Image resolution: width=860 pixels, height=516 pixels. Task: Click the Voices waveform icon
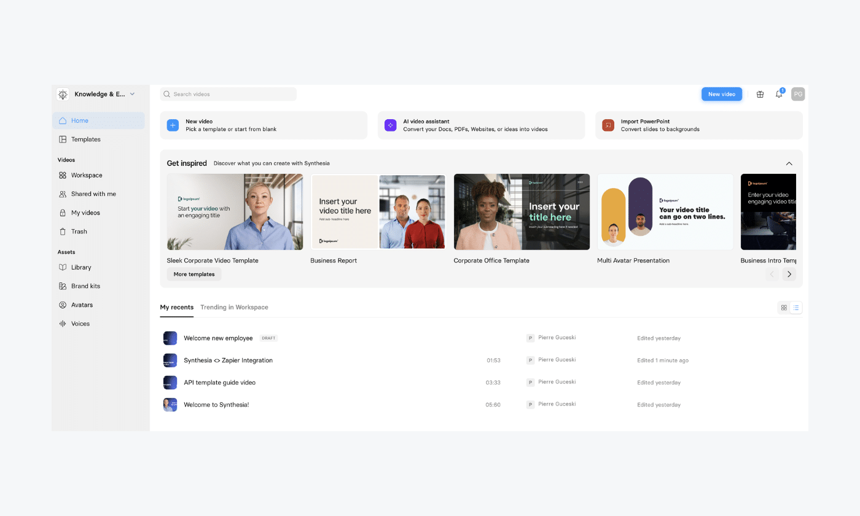click(x=63, y=324)
